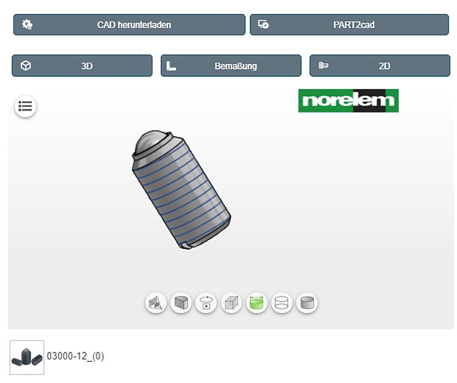Select the 03000-12 part thumbnail
The width and height of the screenshot is (457, 383).
tap(27, 357)
